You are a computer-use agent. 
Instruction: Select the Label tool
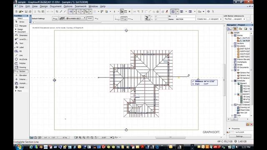pos(21,47)
